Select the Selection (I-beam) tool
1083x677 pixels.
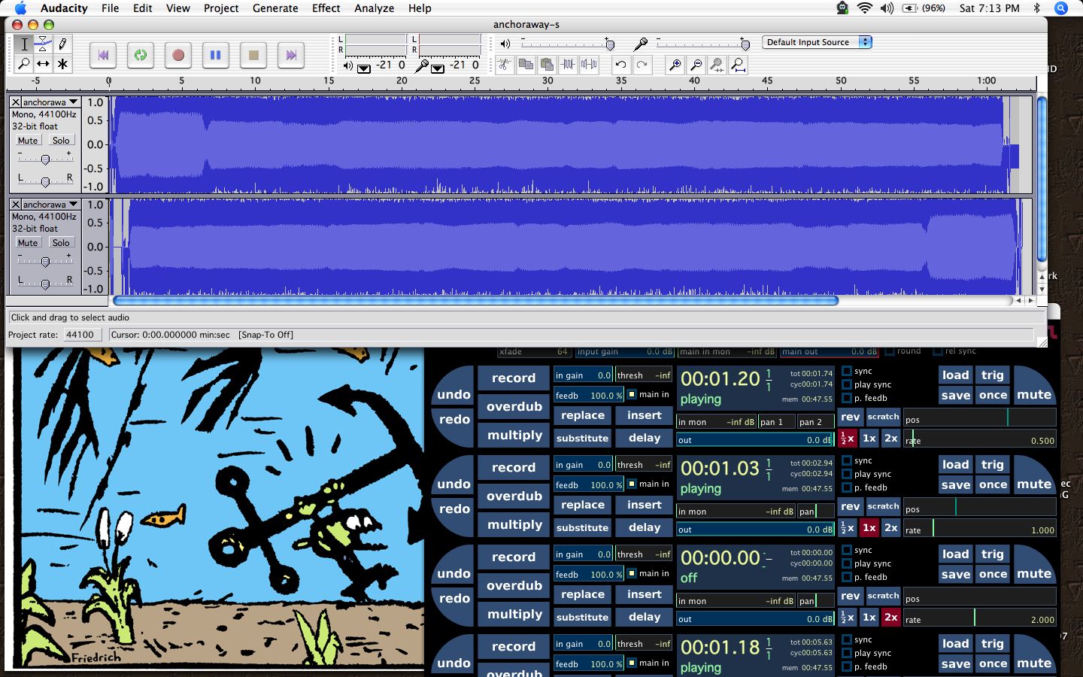pyautogui.click(x=24, y=44)
